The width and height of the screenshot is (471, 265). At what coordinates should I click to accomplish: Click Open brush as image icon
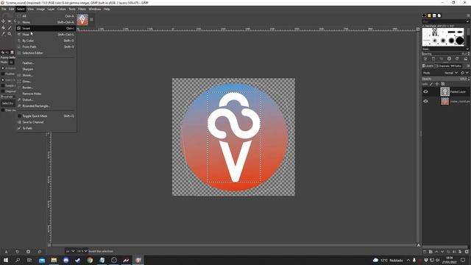pyautogui.click(x=466, y=59)
